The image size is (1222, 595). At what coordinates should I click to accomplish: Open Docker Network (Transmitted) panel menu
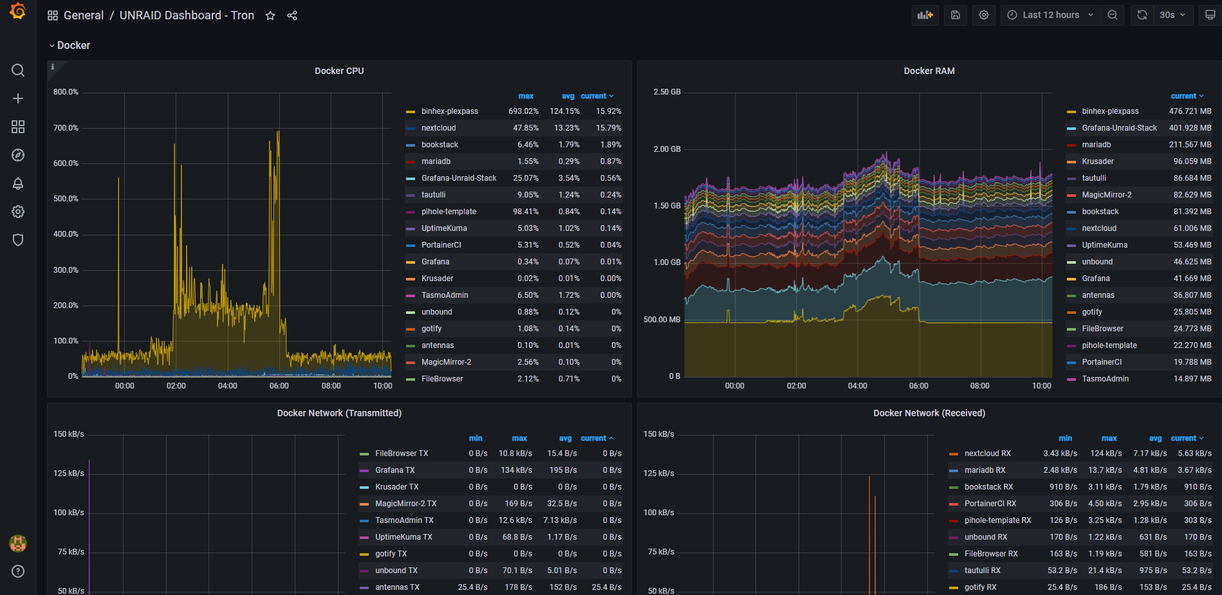(x=339, y=413)
